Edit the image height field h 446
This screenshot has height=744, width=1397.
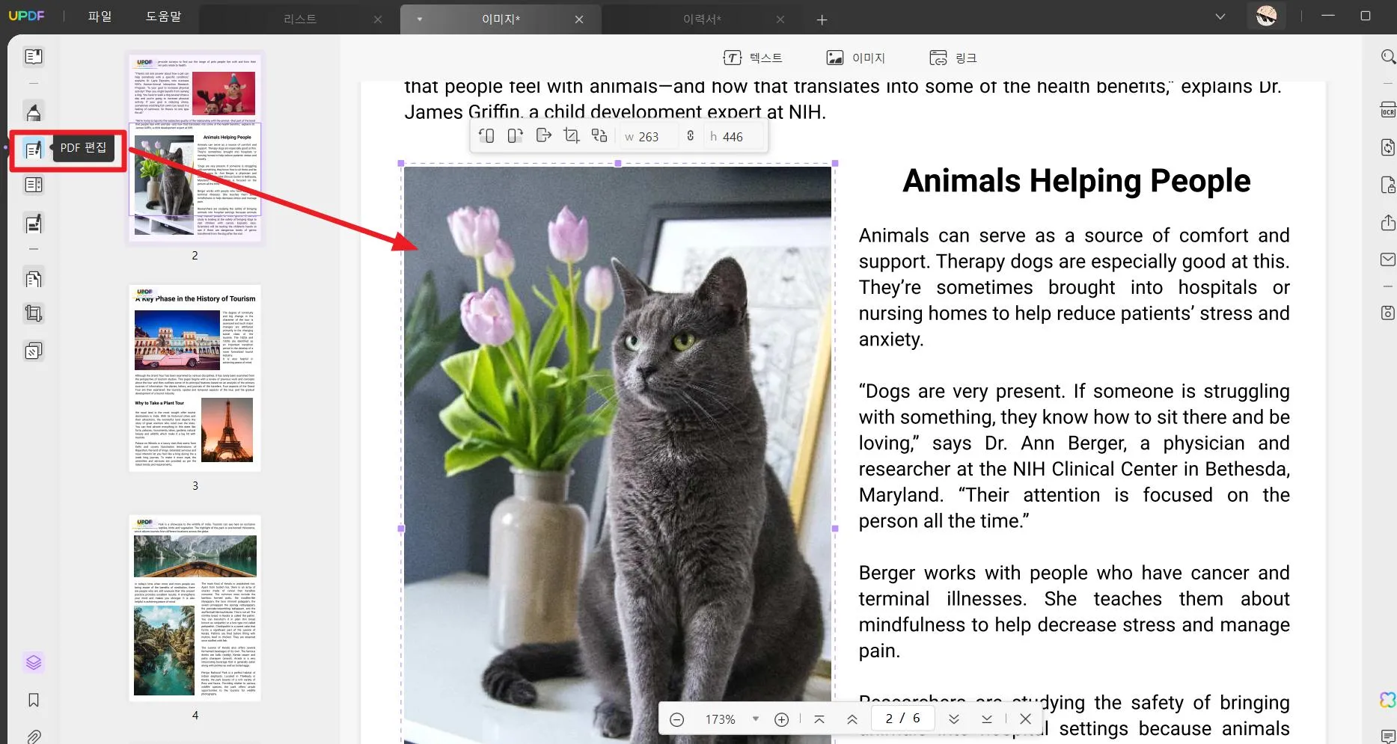coord(733,137)
